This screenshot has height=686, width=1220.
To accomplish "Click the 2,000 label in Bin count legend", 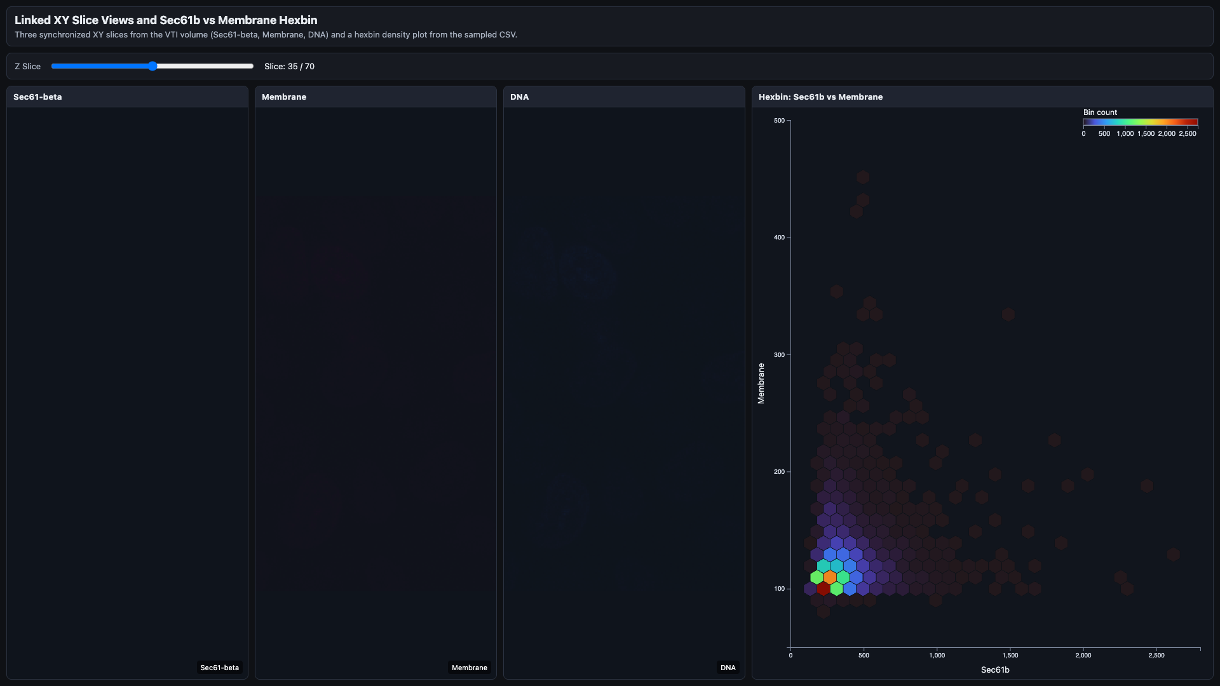I will (1167, 133).
